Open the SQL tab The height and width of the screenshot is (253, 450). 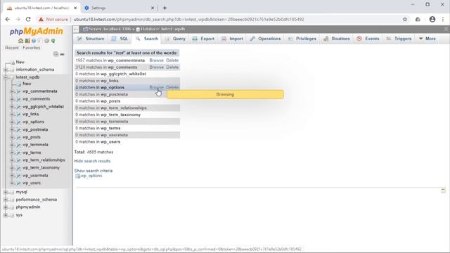coord(120,39)
